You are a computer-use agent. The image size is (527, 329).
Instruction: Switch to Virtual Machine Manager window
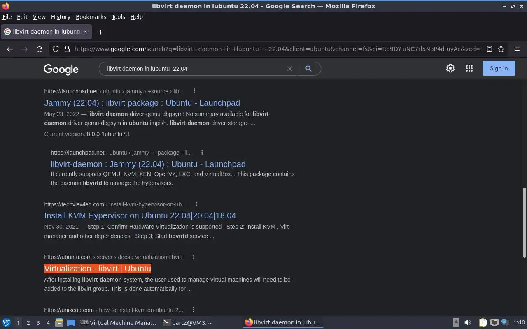click(x=118, y=323)
